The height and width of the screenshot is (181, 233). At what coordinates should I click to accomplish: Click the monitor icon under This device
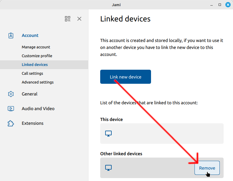(108, 134)
